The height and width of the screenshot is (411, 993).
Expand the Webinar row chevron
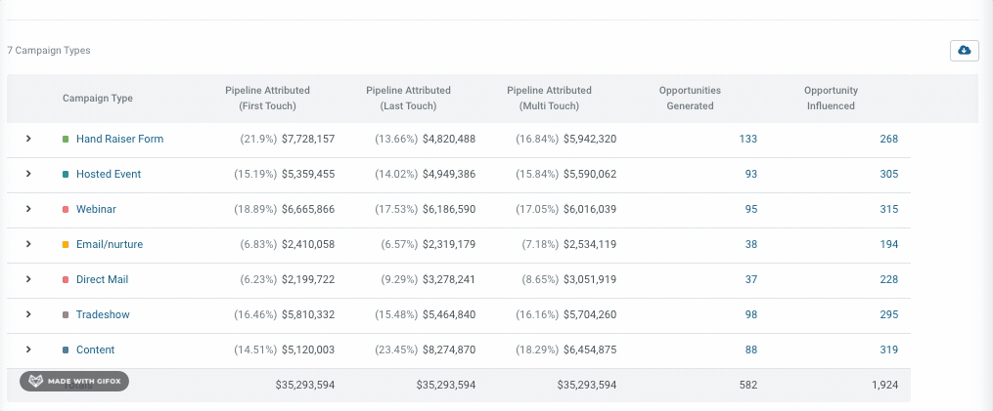pyautogui.click(x=28, y=209)
